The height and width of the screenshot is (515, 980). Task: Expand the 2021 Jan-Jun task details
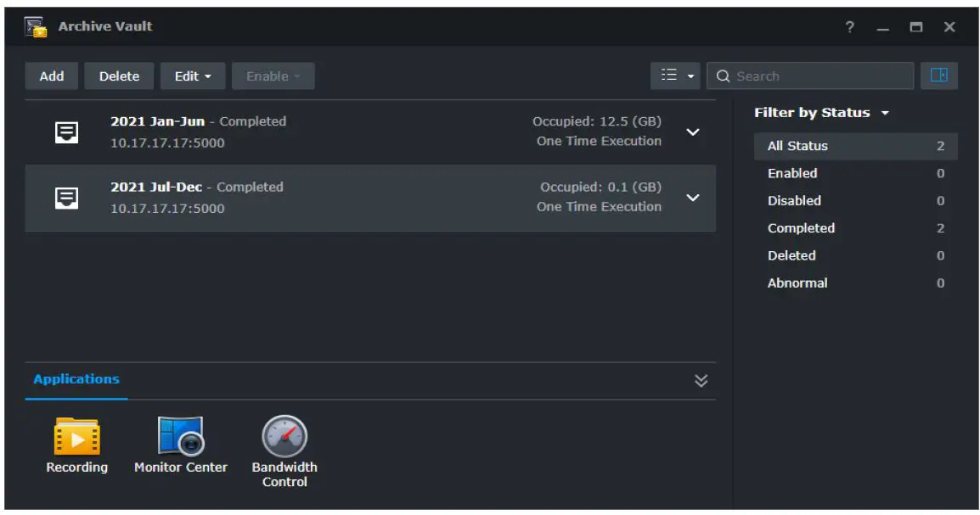(x=693, y=132)
